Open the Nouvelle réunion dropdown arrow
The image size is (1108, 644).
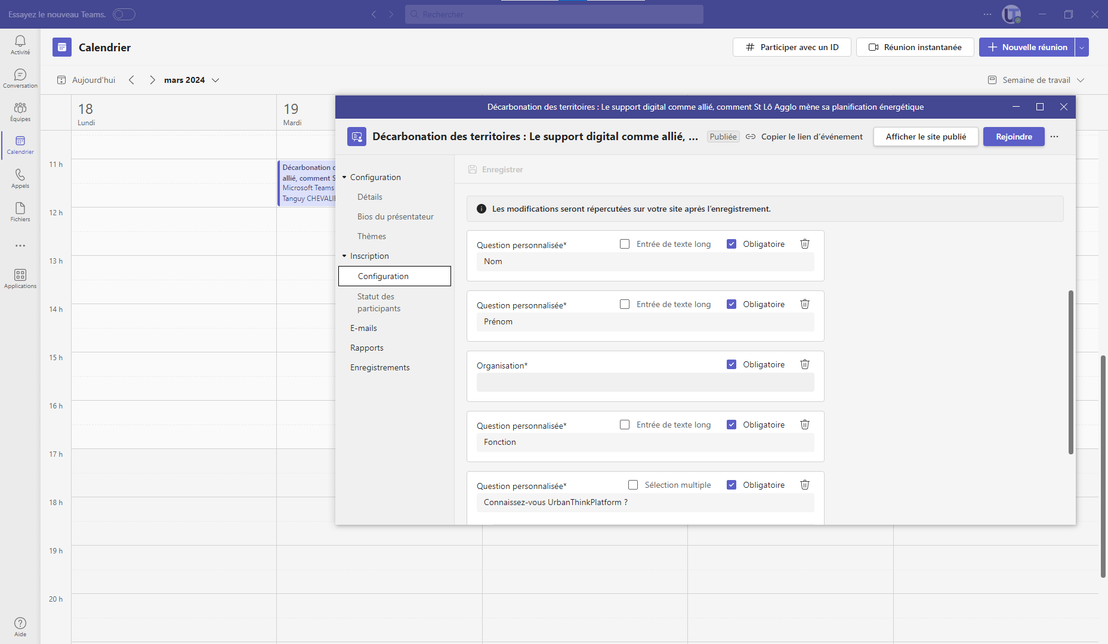[x=1082, y=47]
